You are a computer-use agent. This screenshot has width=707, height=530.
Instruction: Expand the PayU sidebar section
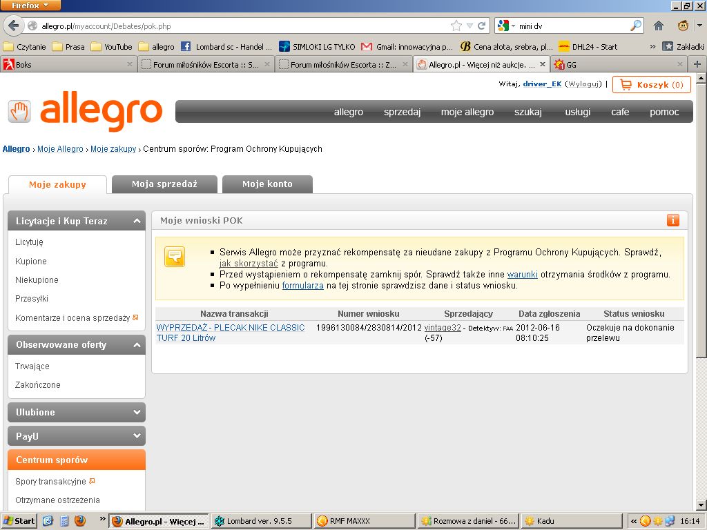pos(135,436)
